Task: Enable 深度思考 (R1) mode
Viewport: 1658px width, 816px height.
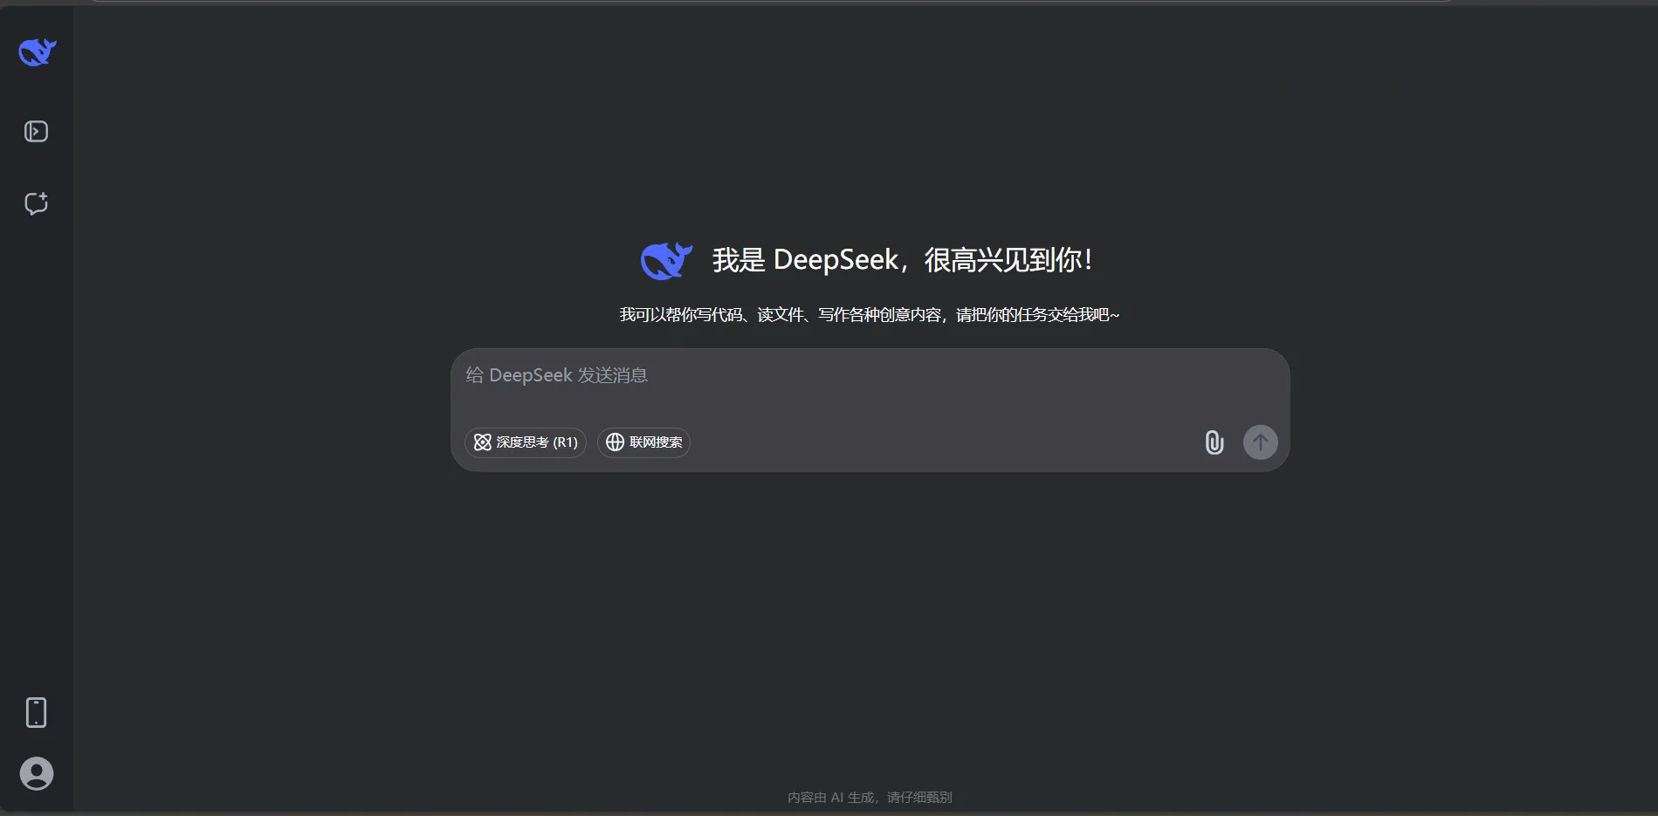Action: tap(526, 442)
